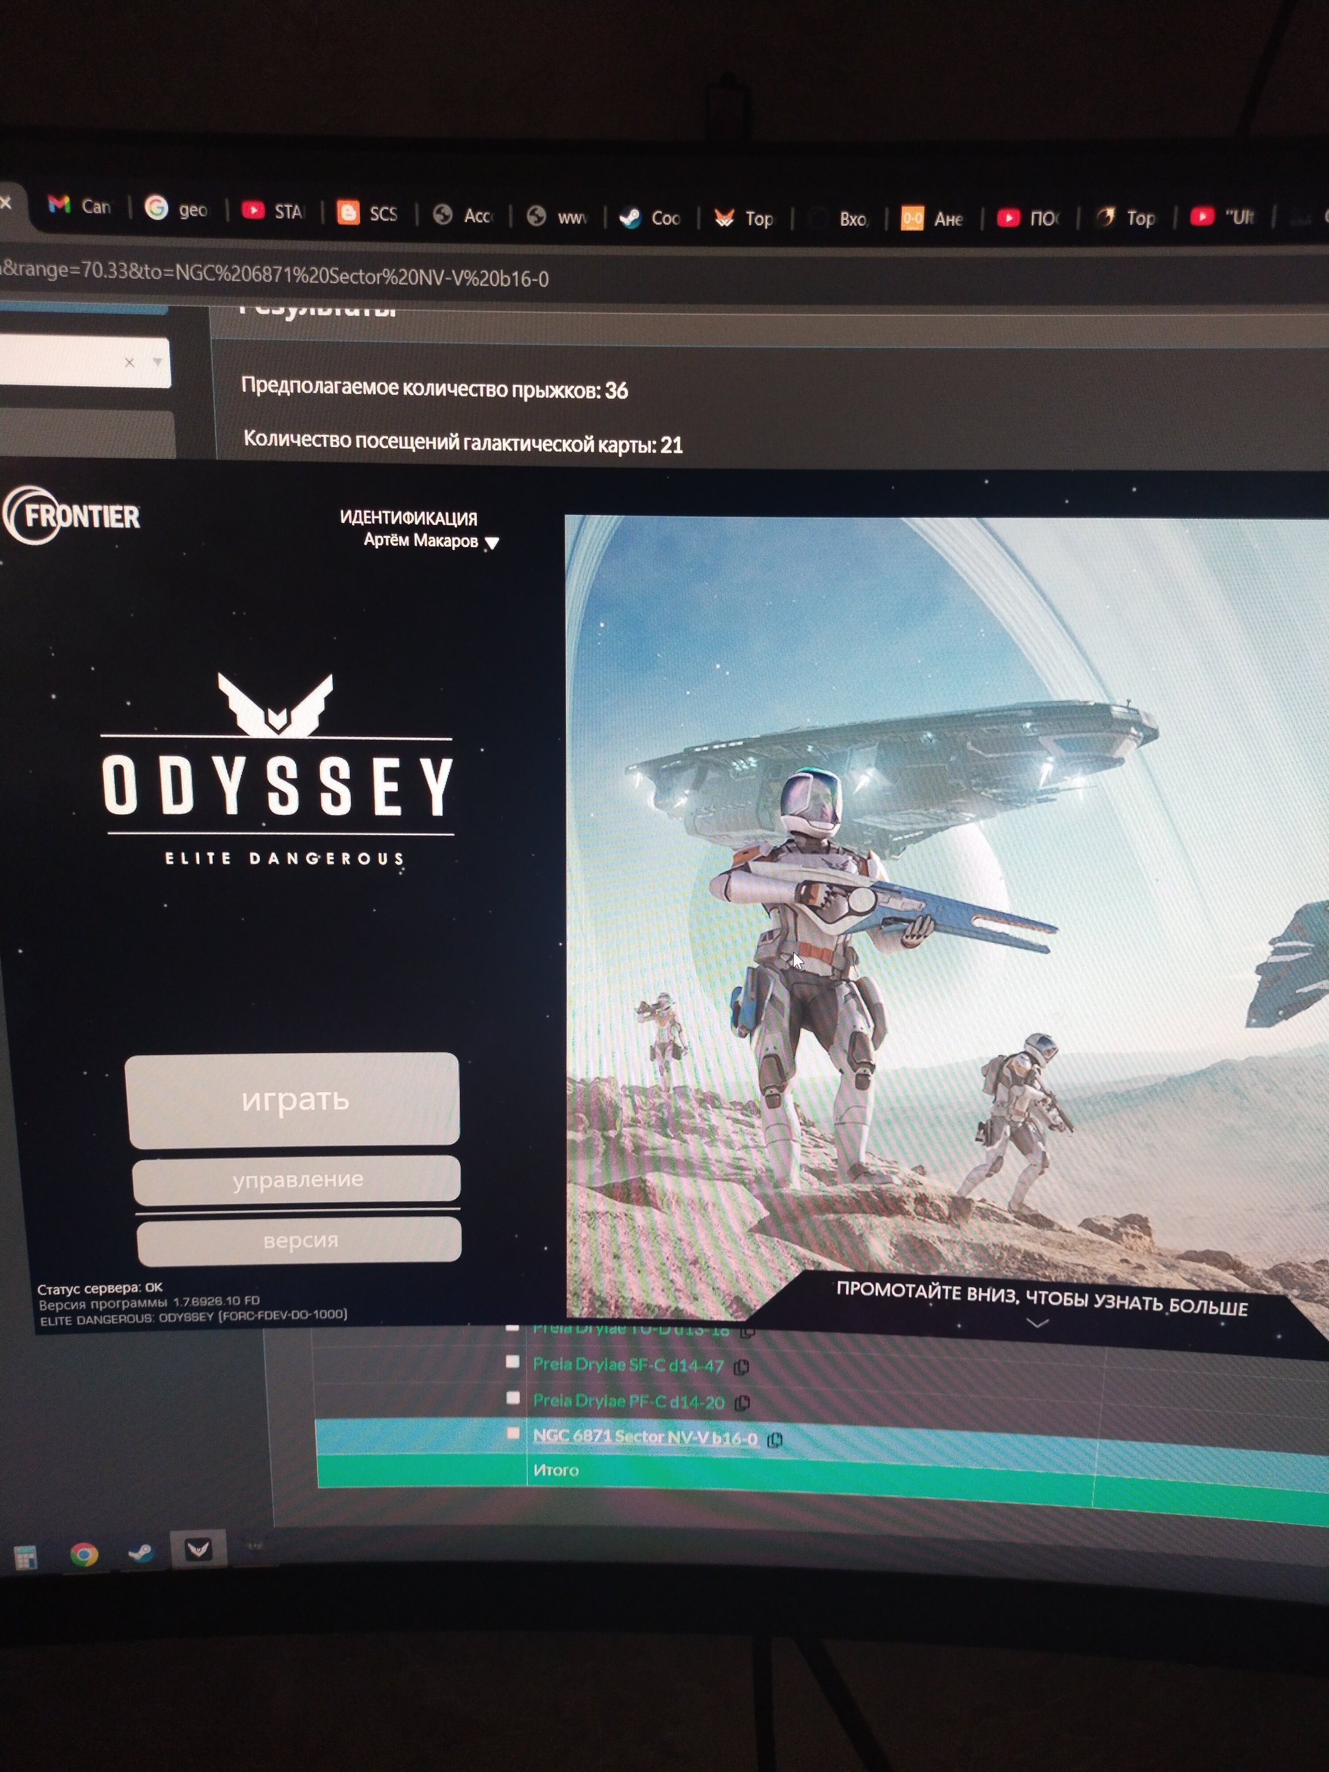Switch to the Blogger 'SCS' browser tab
Screen dimensions: 1329x1772
[x=368, y=213]
